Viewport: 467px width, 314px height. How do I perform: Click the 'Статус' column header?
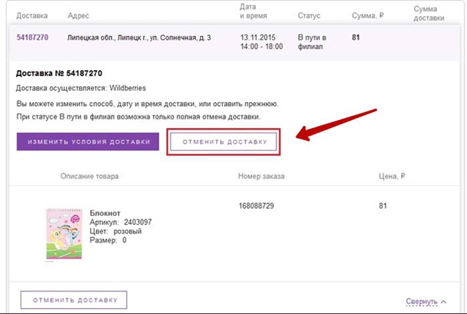pos(309,15)
